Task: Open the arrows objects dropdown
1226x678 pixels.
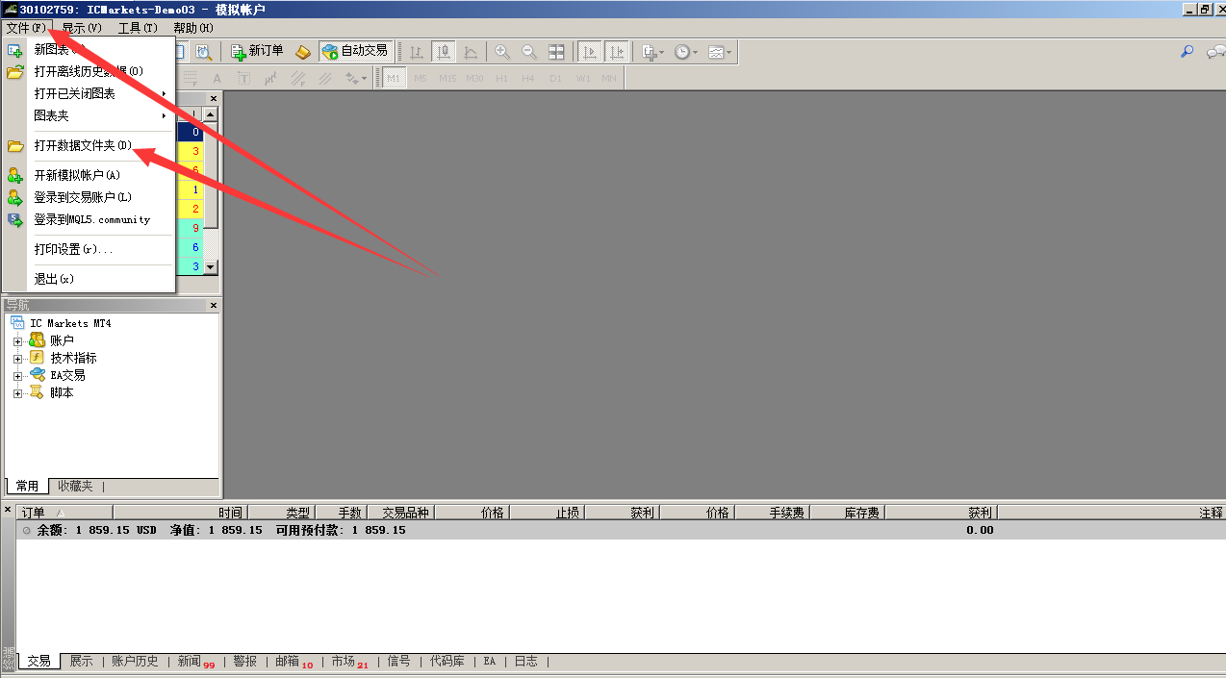Action: [356, 78]
